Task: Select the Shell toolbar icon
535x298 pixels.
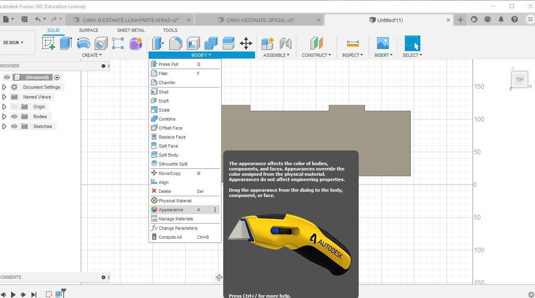Action: point(193,43)
